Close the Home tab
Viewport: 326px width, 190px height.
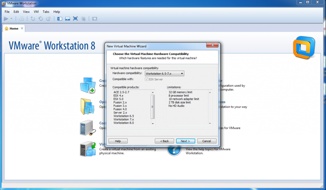pyautogui.click(x=22, y=28)
